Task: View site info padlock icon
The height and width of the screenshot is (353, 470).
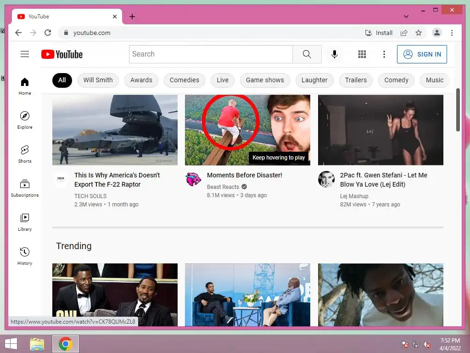Action: 66,33
